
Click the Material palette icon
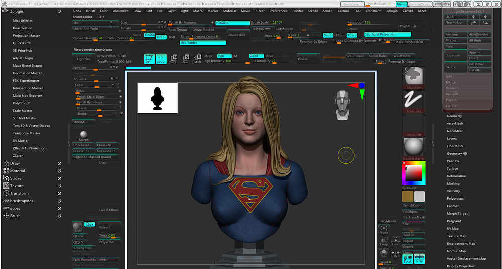pos(6,171)
